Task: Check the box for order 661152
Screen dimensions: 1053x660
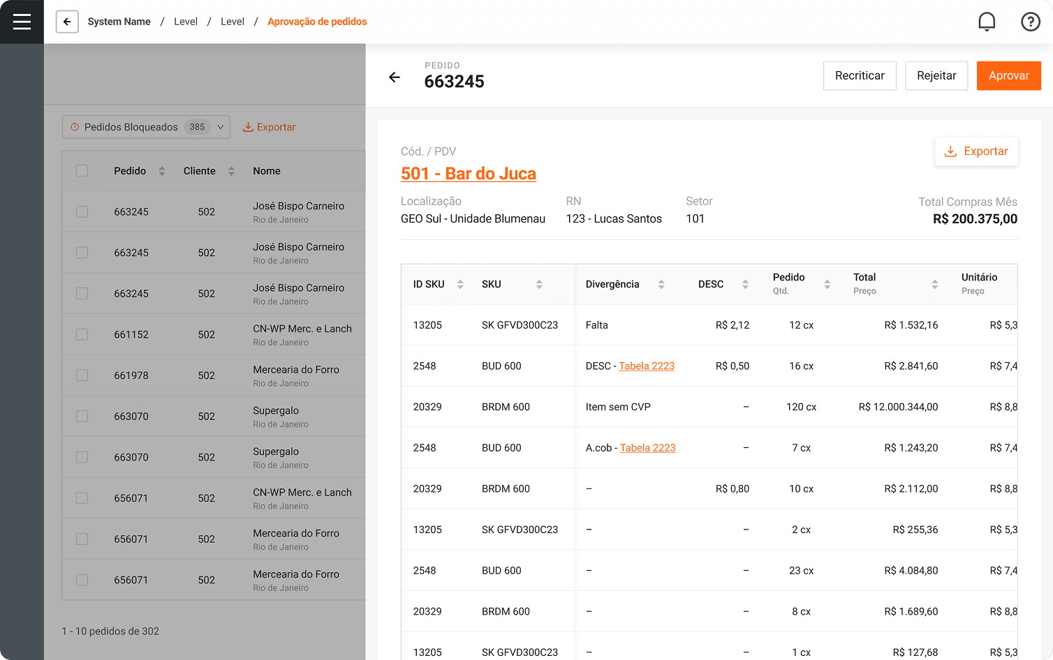Action: [x=82, y=334]
